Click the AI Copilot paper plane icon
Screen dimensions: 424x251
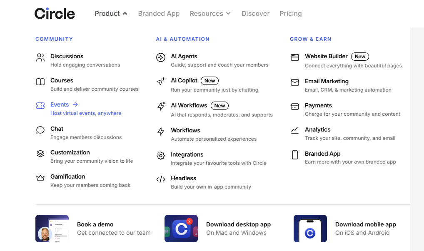(x=161, y=82)
